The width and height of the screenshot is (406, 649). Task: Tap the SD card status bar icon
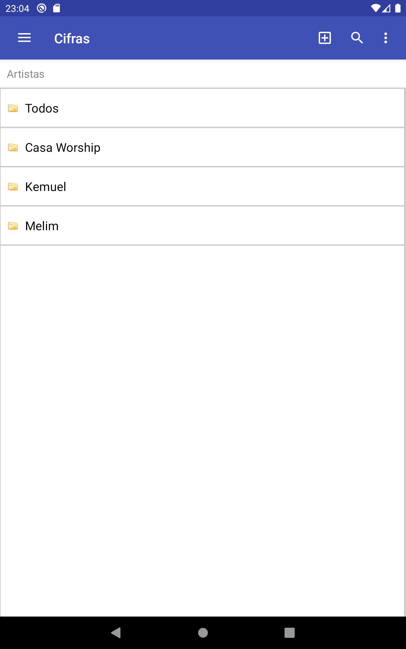pyautogui.click(x=57, y=8)
